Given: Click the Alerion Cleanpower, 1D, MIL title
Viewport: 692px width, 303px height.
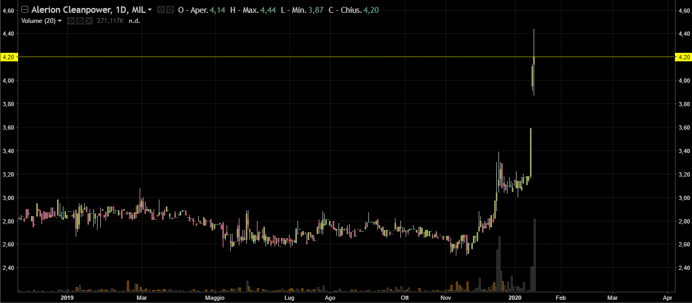Looking at the screenshot, I should (88, 10).
